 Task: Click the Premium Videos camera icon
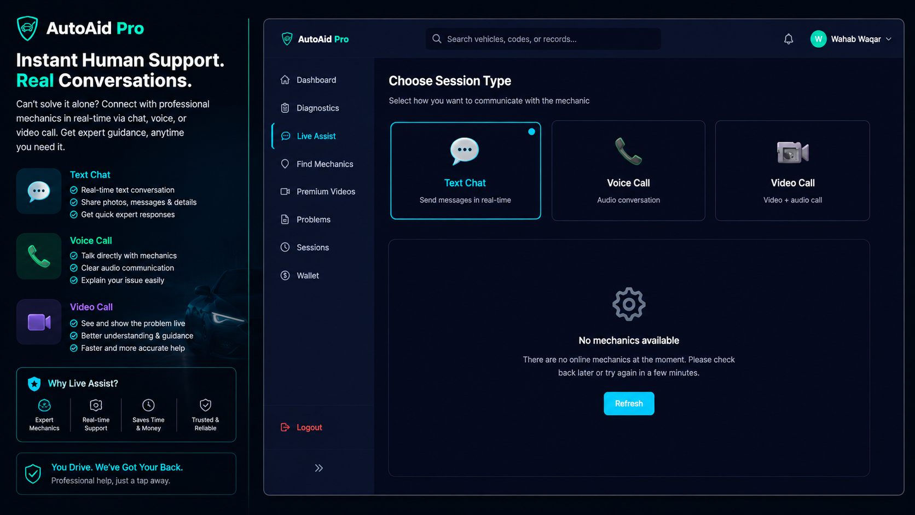coord(285,192)
